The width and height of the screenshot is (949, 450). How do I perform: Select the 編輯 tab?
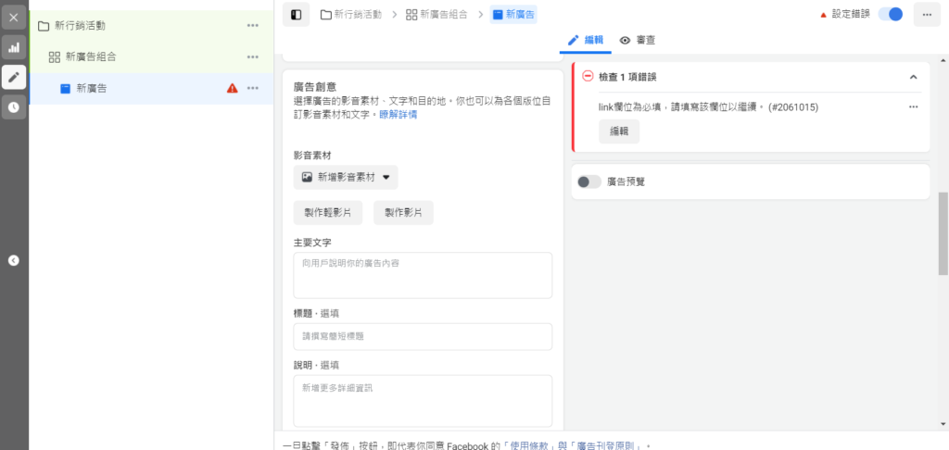click(586, 40)
